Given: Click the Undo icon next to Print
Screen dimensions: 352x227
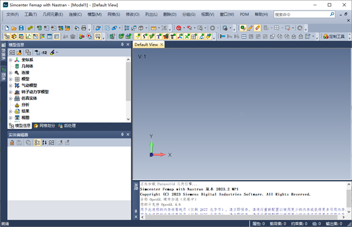Looking at the screenshot, I should (x=77, y=28).
